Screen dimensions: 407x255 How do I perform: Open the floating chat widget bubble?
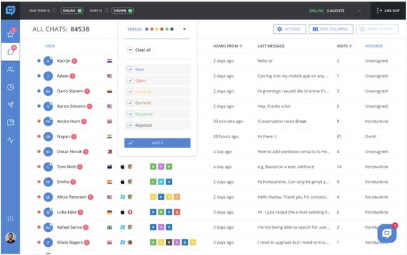pos(386,234)
